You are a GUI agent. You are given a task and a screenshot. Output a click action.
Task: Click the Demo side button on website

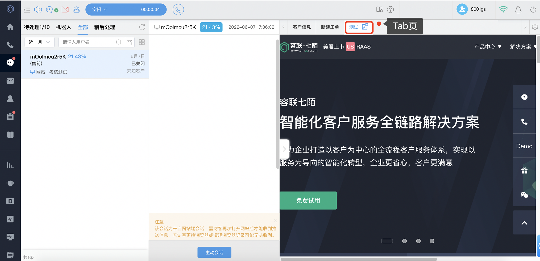(524, 146)
